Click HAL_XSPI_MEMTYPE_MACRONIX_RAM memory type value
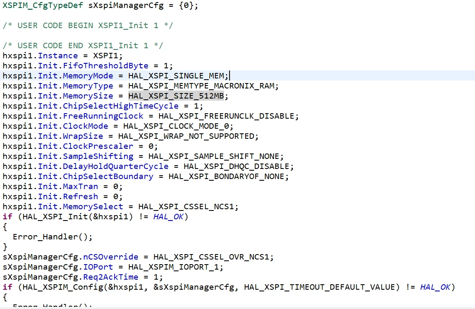The width and height of the screenshot is (475, 309). click(201, 86)
